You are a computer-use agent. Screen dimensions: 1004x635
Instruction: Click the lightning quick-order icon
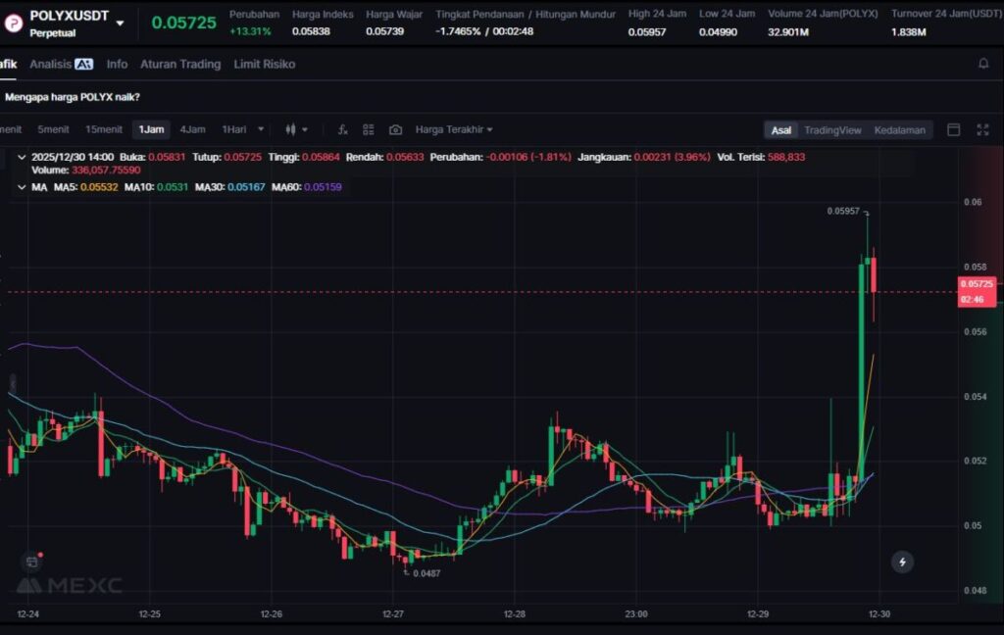[x=902, y=562]
